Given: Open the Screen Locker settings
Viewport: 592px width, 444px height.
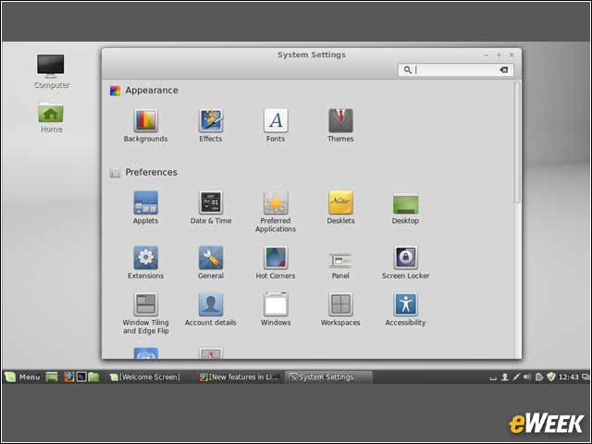Looking at the screenshot, I should tap(405, 263).
